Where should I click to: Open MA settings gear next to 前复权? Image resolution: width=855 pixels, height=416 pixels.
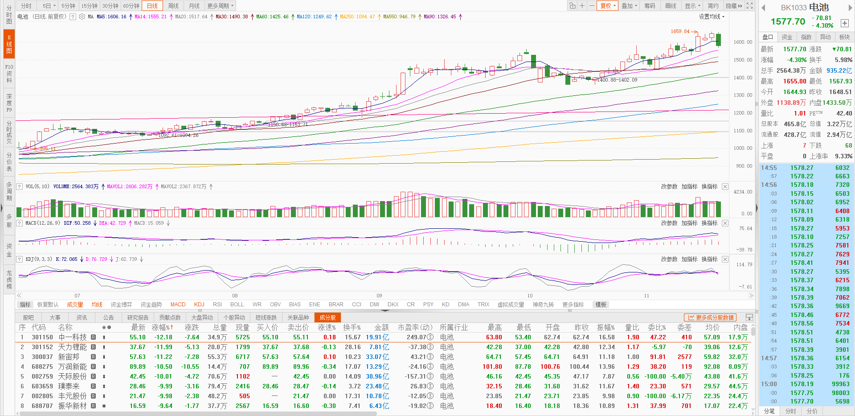click(82, 16)
